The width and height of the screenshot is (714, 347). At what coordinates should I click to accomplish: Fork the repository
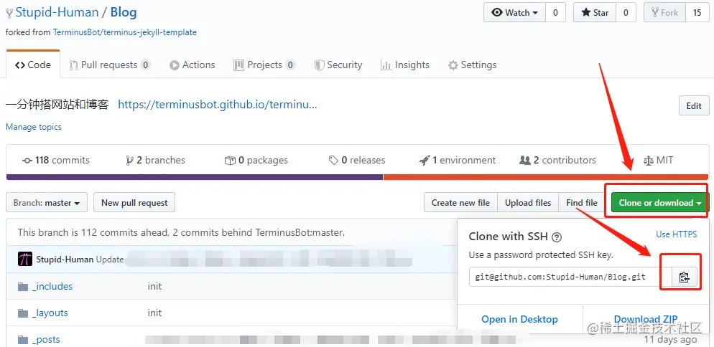tap(664, 13)
